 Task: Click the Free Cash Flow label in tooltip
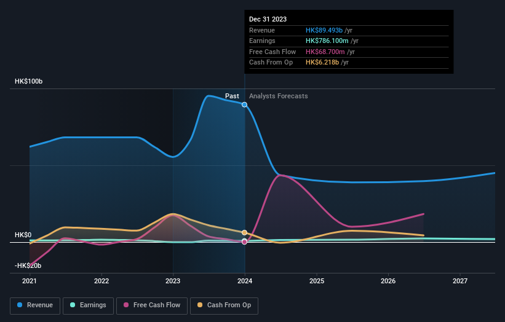click(272, 52)
